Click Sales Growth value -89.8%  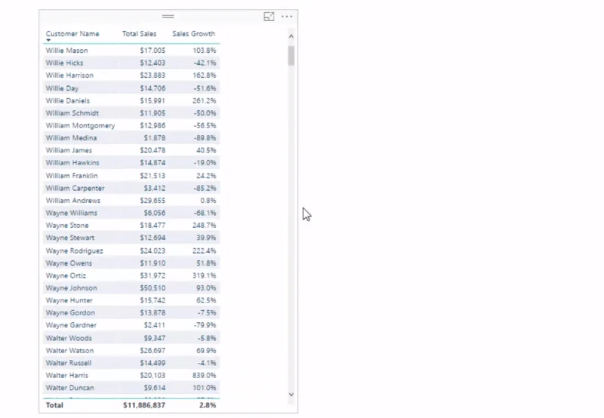tap(205, 138)
